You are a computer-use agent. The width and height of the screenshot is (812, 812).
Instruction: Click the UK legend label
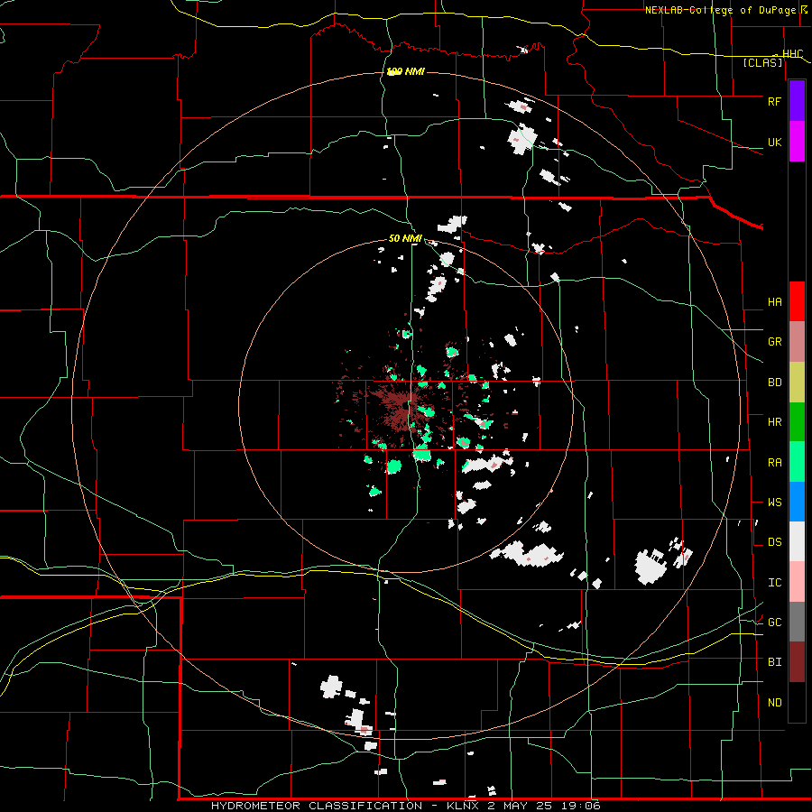(x=775, y=143)
